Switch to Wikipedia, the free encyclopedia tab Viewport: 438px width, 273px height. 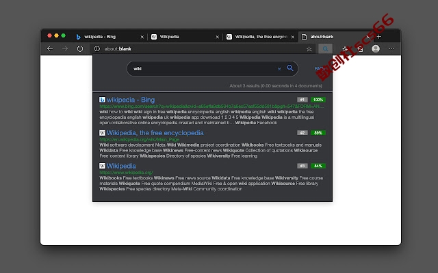pos(261,37)
